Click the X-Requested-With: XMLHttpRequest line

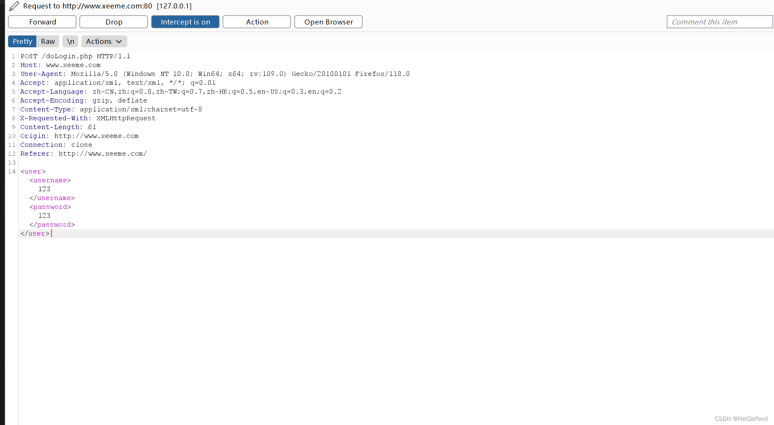[x=88, y=118]
